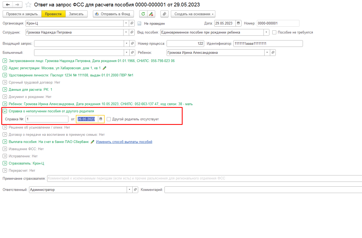The height and width of the screenshot is (238, 362).
Task: Open the 'Вид пособия' dropdown list
Action: 266,32
